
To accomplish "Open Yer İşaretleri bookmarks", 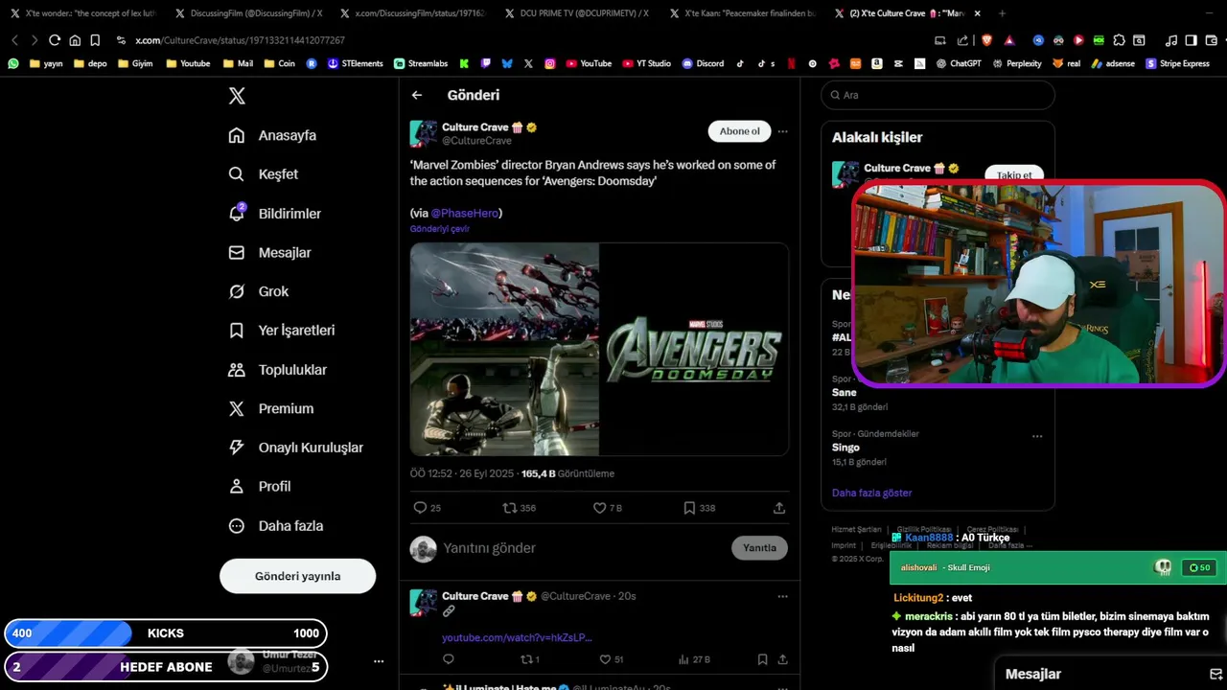I will [281, 331].
